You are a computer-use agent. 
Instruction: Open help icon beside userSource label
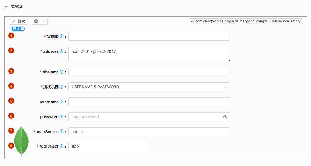(61, 131)
